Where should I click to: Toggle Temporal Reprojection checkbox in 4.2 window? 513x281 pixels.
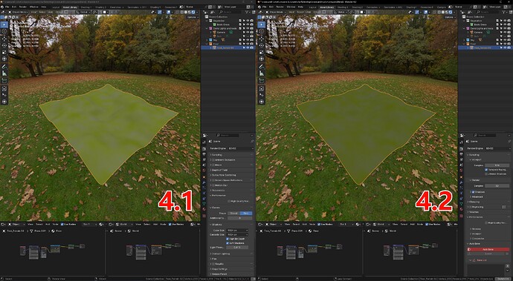click(486, 170)
